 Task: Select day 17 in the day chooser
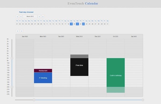click(x=65, y=24)
